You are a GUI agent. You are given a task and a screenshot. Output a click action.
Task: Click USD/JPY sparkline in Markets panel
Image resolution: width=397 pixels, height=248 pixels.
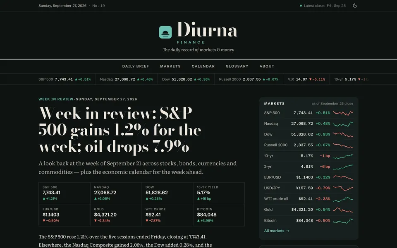343,188
